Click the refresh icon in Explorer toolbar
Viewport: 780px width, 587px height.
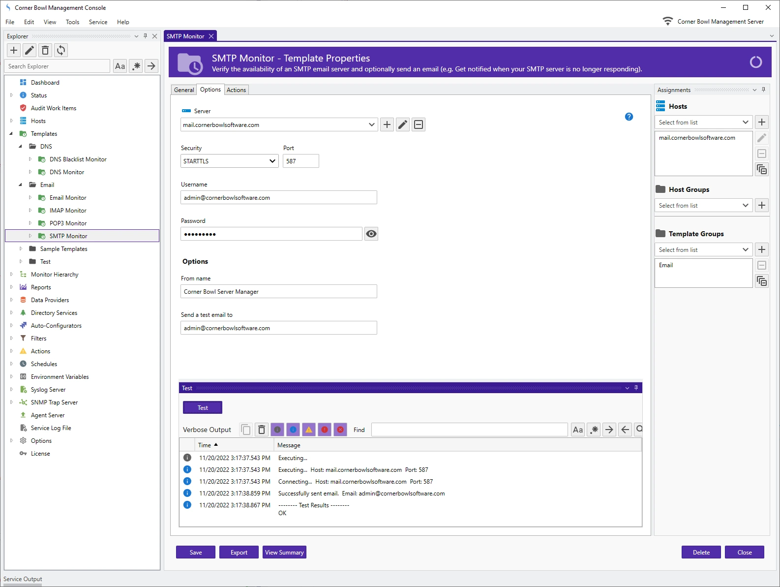point(61,50)
